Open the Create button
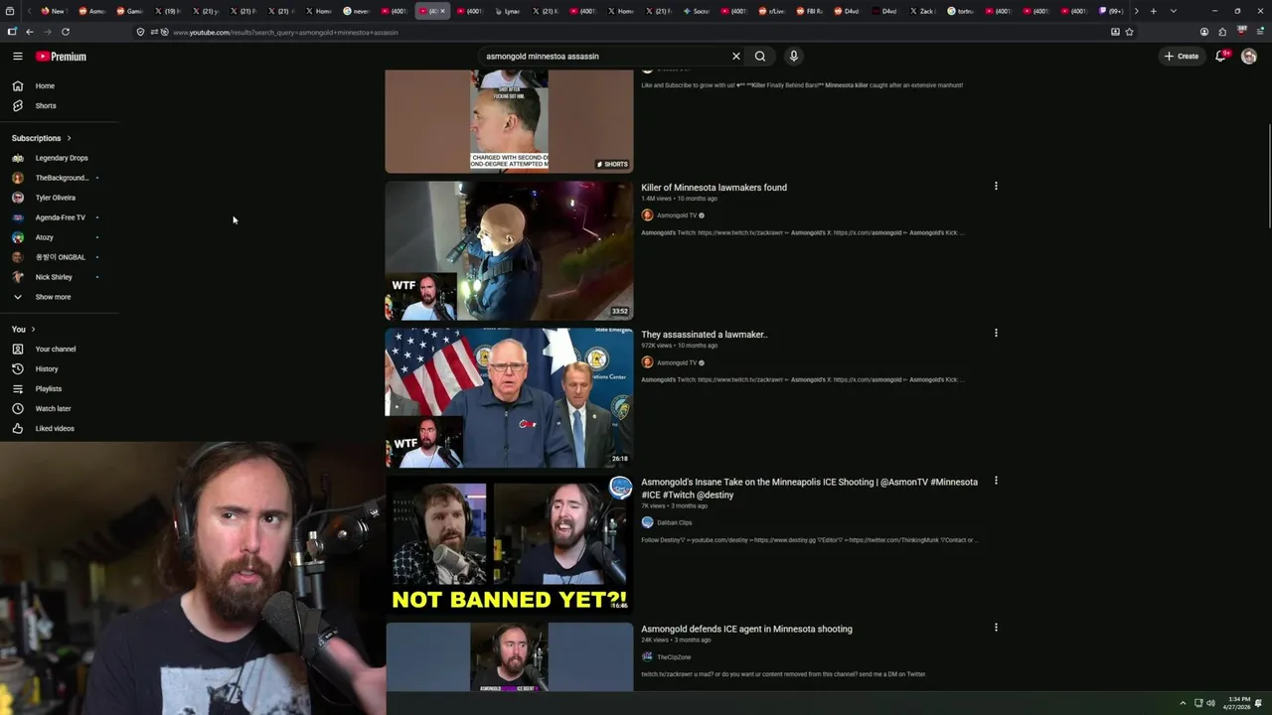1272x715 pixels. tap(1182, 57)
